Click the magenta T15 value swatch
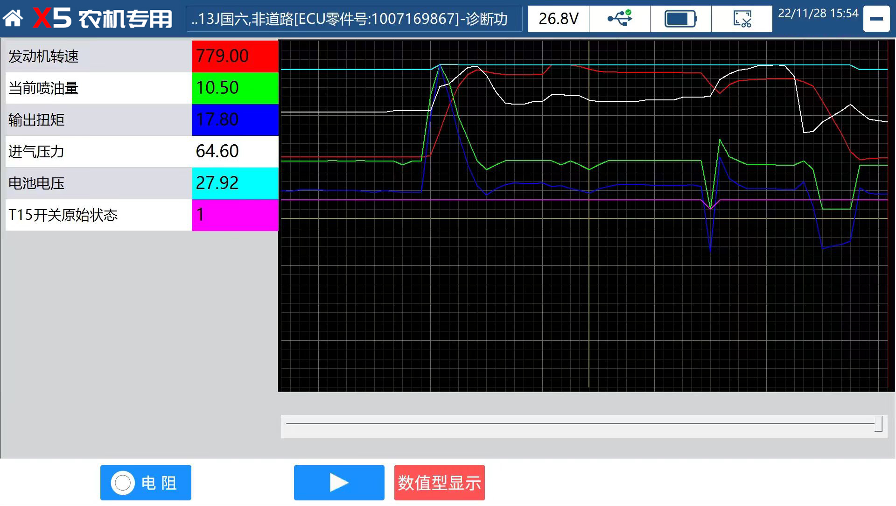Image resolution: width=896 pixels, height=506 pixels. click(235, 215)
